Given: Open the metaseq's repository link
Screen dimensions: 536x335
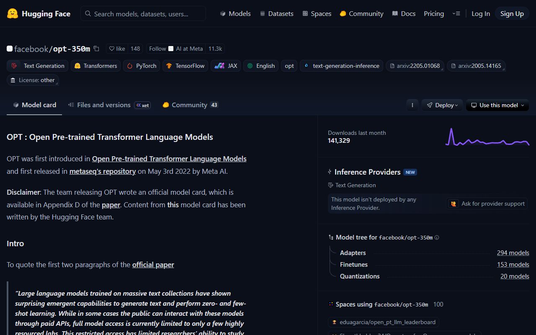Looking at the screenshot, I should pyautogui.click(x=103, y=171).
